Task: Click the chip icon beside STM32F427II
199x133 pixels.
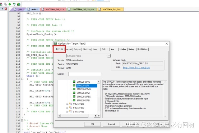Action: [x=74, y=85]
